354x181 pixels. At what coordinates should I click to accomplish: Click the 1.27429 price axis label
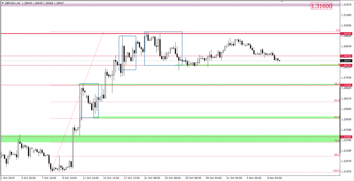346,78
